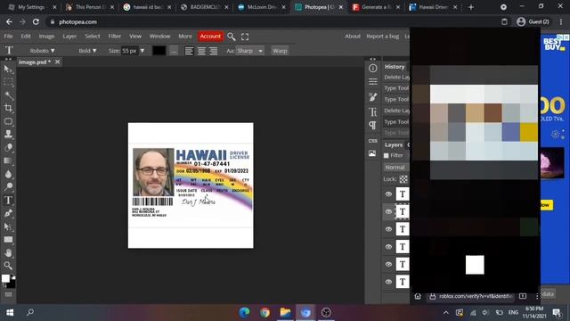Image resolution: width=570 pixels, height=321 pixels.
Task: Open the CSS panel icon
Action: tap(372, 141)
